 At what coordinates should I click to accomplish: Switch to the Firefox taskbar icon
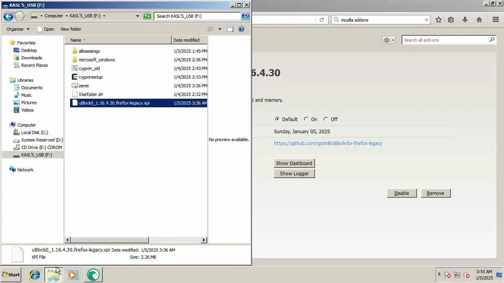[x=93, y=275]
